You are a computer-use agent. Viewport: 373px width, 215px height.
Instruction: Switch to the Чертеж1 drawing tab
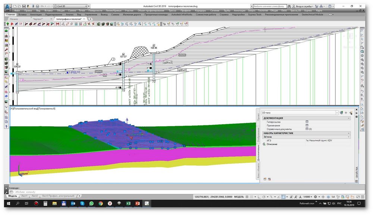pos(38,19)
